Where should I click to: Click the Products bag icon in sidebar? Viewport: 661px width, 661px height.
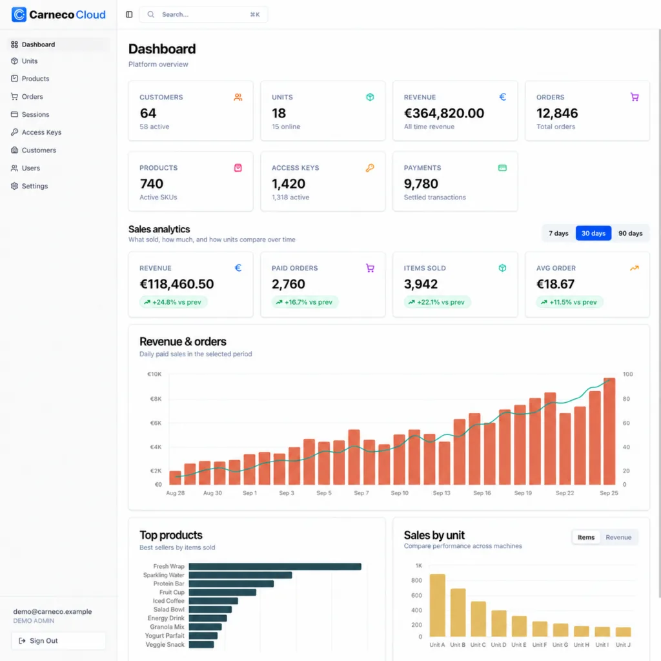[14, 78]
